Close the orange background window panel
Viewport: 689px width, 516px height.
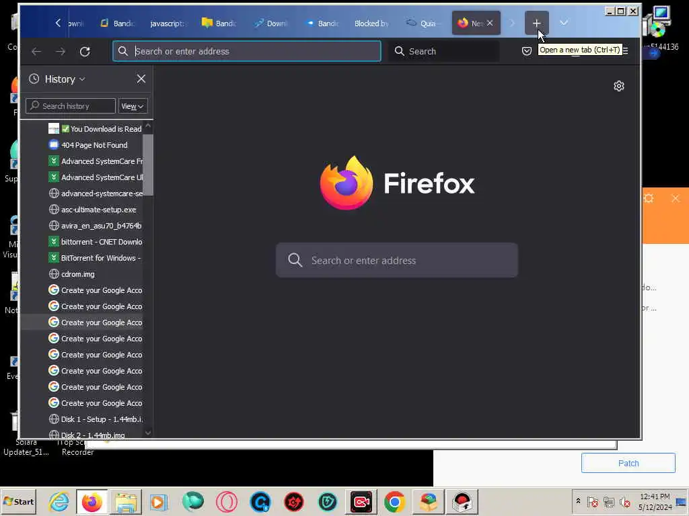[x=676, y=198]
